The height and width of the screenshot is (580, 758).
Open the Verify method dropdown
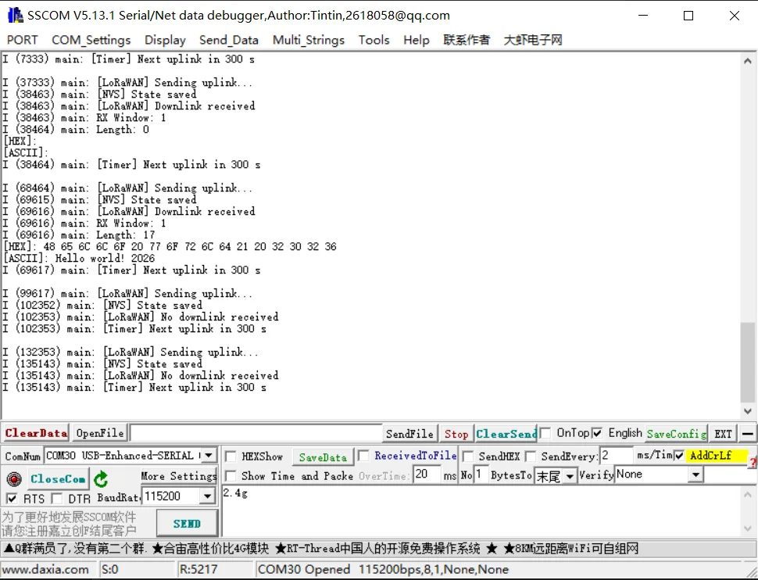click(x=695, y=475)
